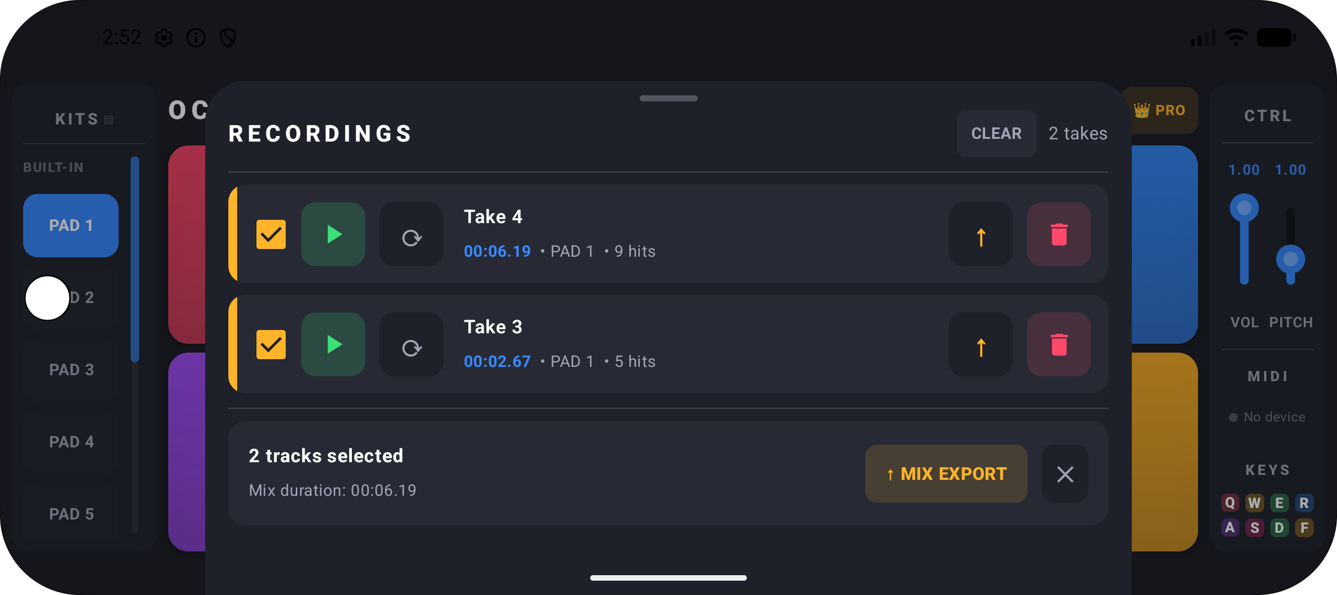Tap the sheet drag handle
This screenshot has height=595, width=1337.
pos(668,99)
